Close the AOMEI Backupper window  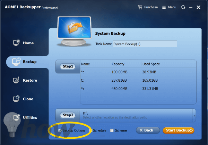tap(198, 7)
